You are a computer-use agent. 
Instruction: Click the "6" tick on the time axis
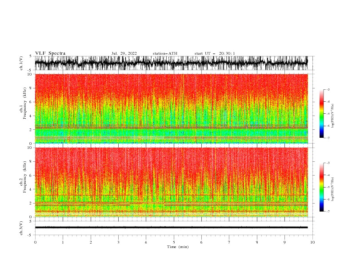coord(201,242)
